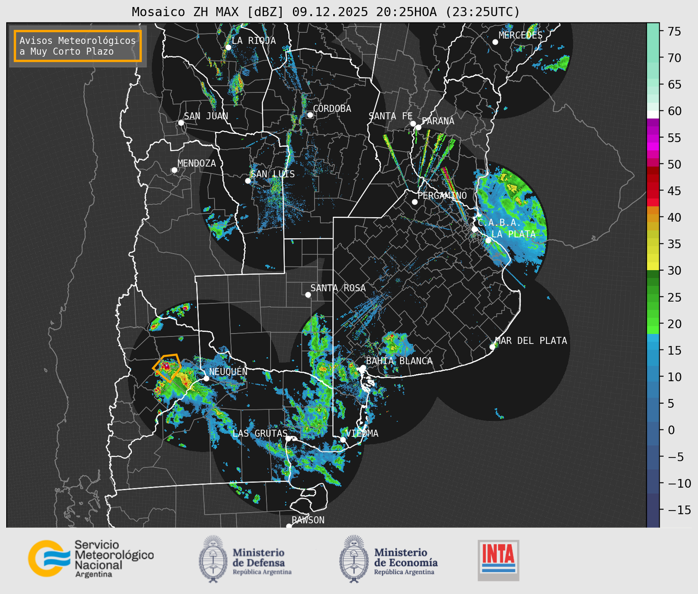This screenshot has height=594, width=698.
Task: Click the white 60 dBZ color band
Action: click(652, 114)
